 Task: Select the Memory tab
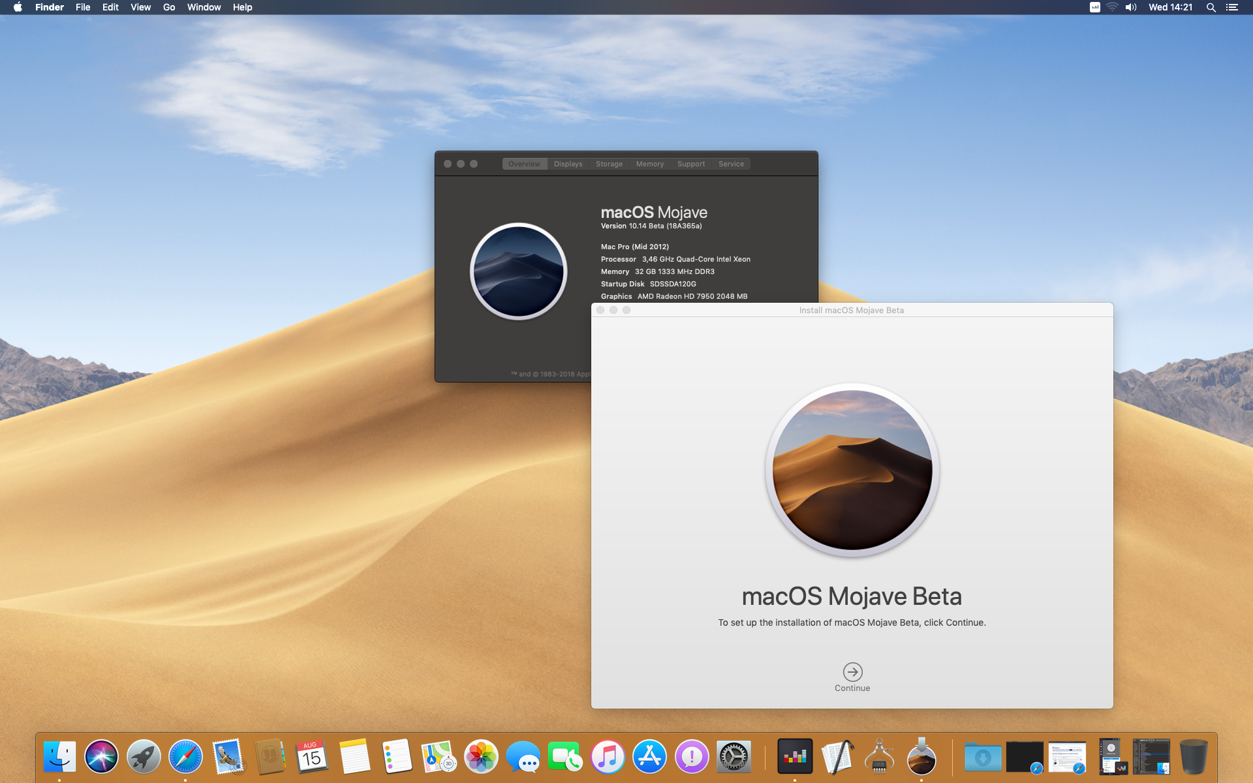click(x=649, y=164)
